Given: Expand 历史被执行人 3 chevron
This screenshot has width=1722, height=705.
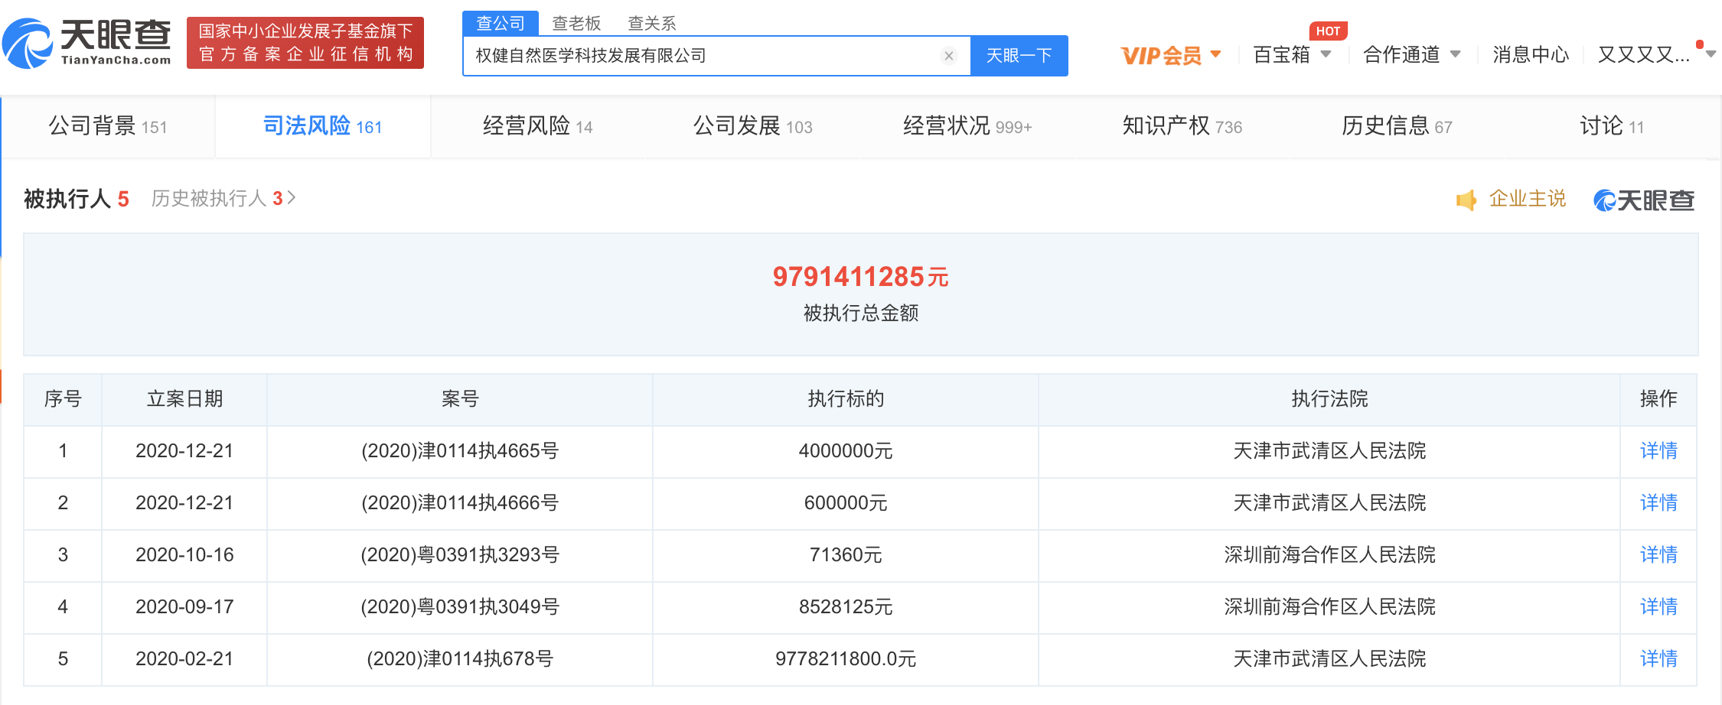Looking at the screenshot, I should pos(292,199).
